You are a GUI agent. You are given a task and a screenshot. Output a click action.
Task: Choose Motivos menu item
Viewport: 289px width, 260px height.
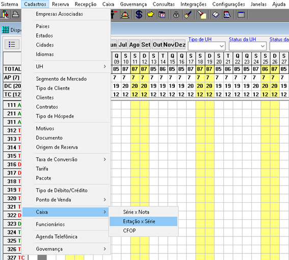coord(66,129)
